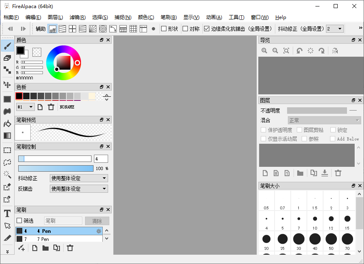Click brush size value field
The height and width of the screenshot is (264, 364).
(101, 159)
